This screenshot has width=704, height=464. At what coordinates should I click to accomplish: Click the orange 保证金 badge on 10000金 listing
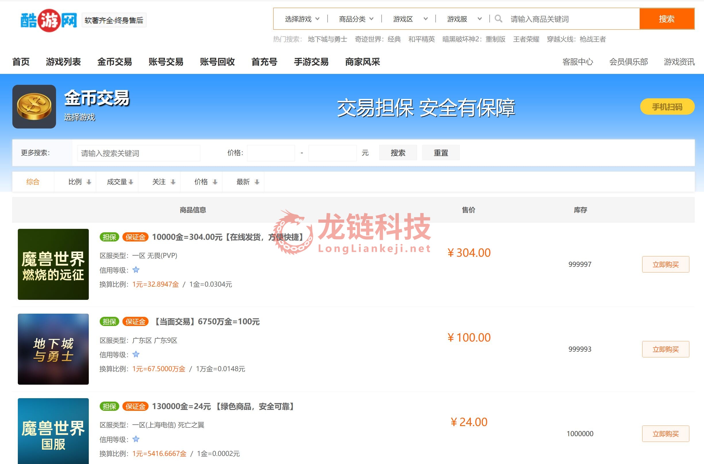(x=135, y=237)
